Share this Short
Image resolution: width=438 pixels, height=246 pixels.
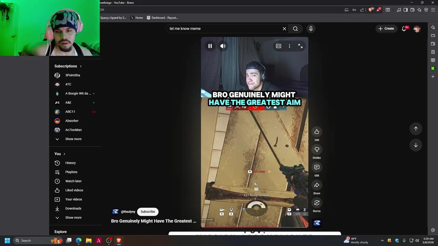(x=317, y=185)
